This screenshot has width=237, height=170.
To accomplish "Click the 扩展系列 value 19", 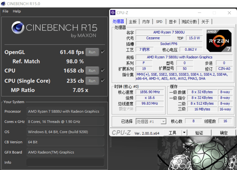I will point(144,69).
